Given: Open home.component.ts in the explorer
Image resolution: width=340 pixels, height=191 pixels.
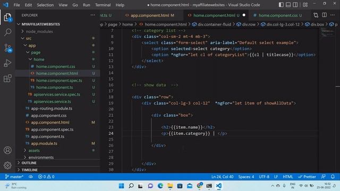Looking at the screenshot, I should tap(54, 88).
